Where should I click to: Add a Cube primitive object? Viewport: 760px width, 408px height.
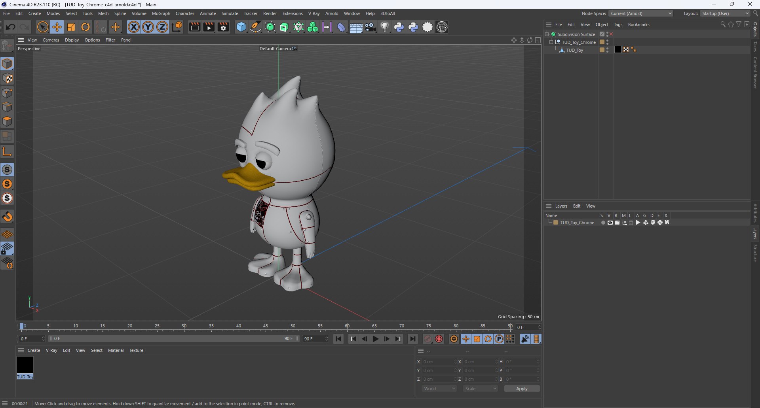241,27
